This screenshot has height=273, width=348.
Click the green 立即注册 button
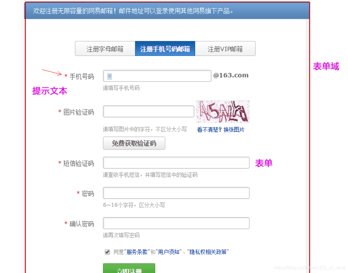[x=129, y=268]
